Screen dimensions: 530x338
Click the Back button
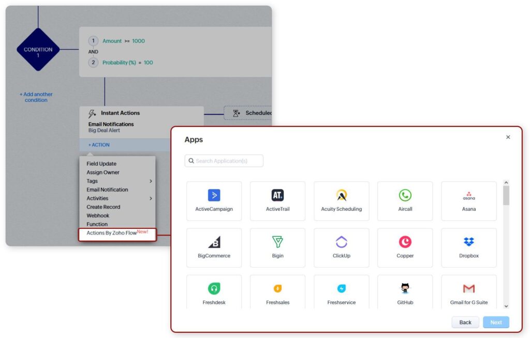coord(465,322)
